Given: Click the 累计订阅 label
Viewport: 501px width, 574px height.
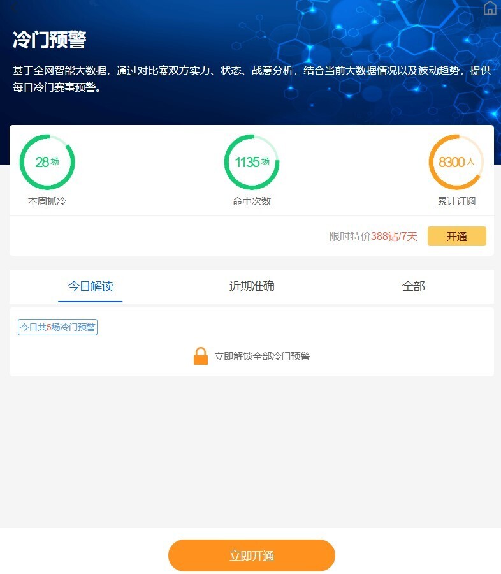Looking at the screenshot, I should pos(456,202).
